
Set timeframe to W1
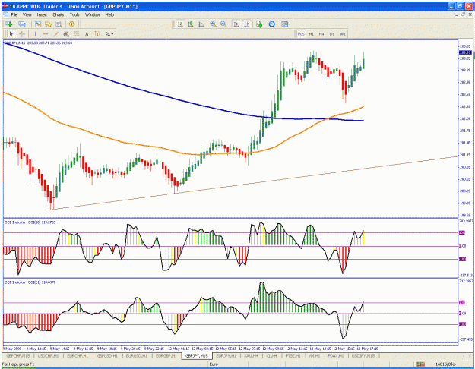pos(343,34)
